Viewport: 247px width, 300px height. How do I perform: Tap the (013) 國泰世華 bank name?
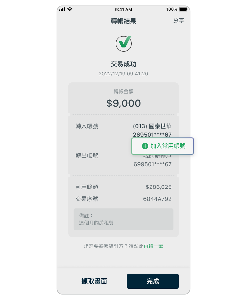pos(152,126)
